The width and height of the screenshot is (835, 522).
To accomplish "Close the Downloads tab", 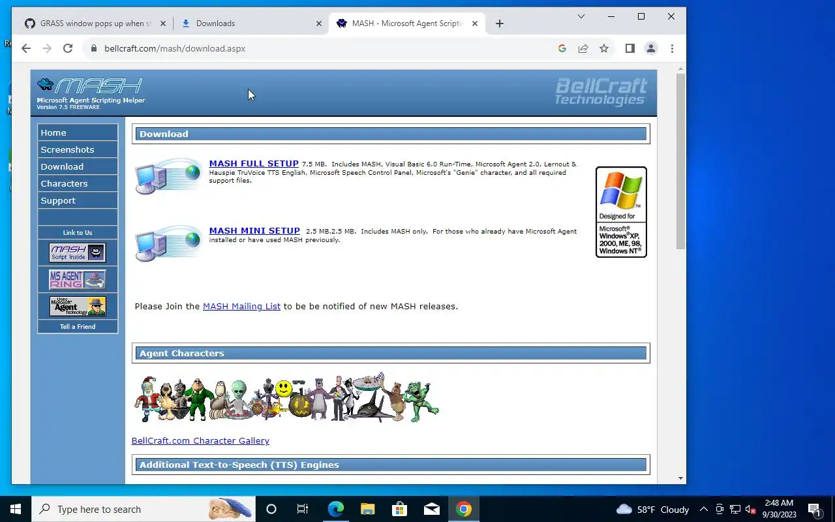I will pyautogui.click(x=319, y=23).
